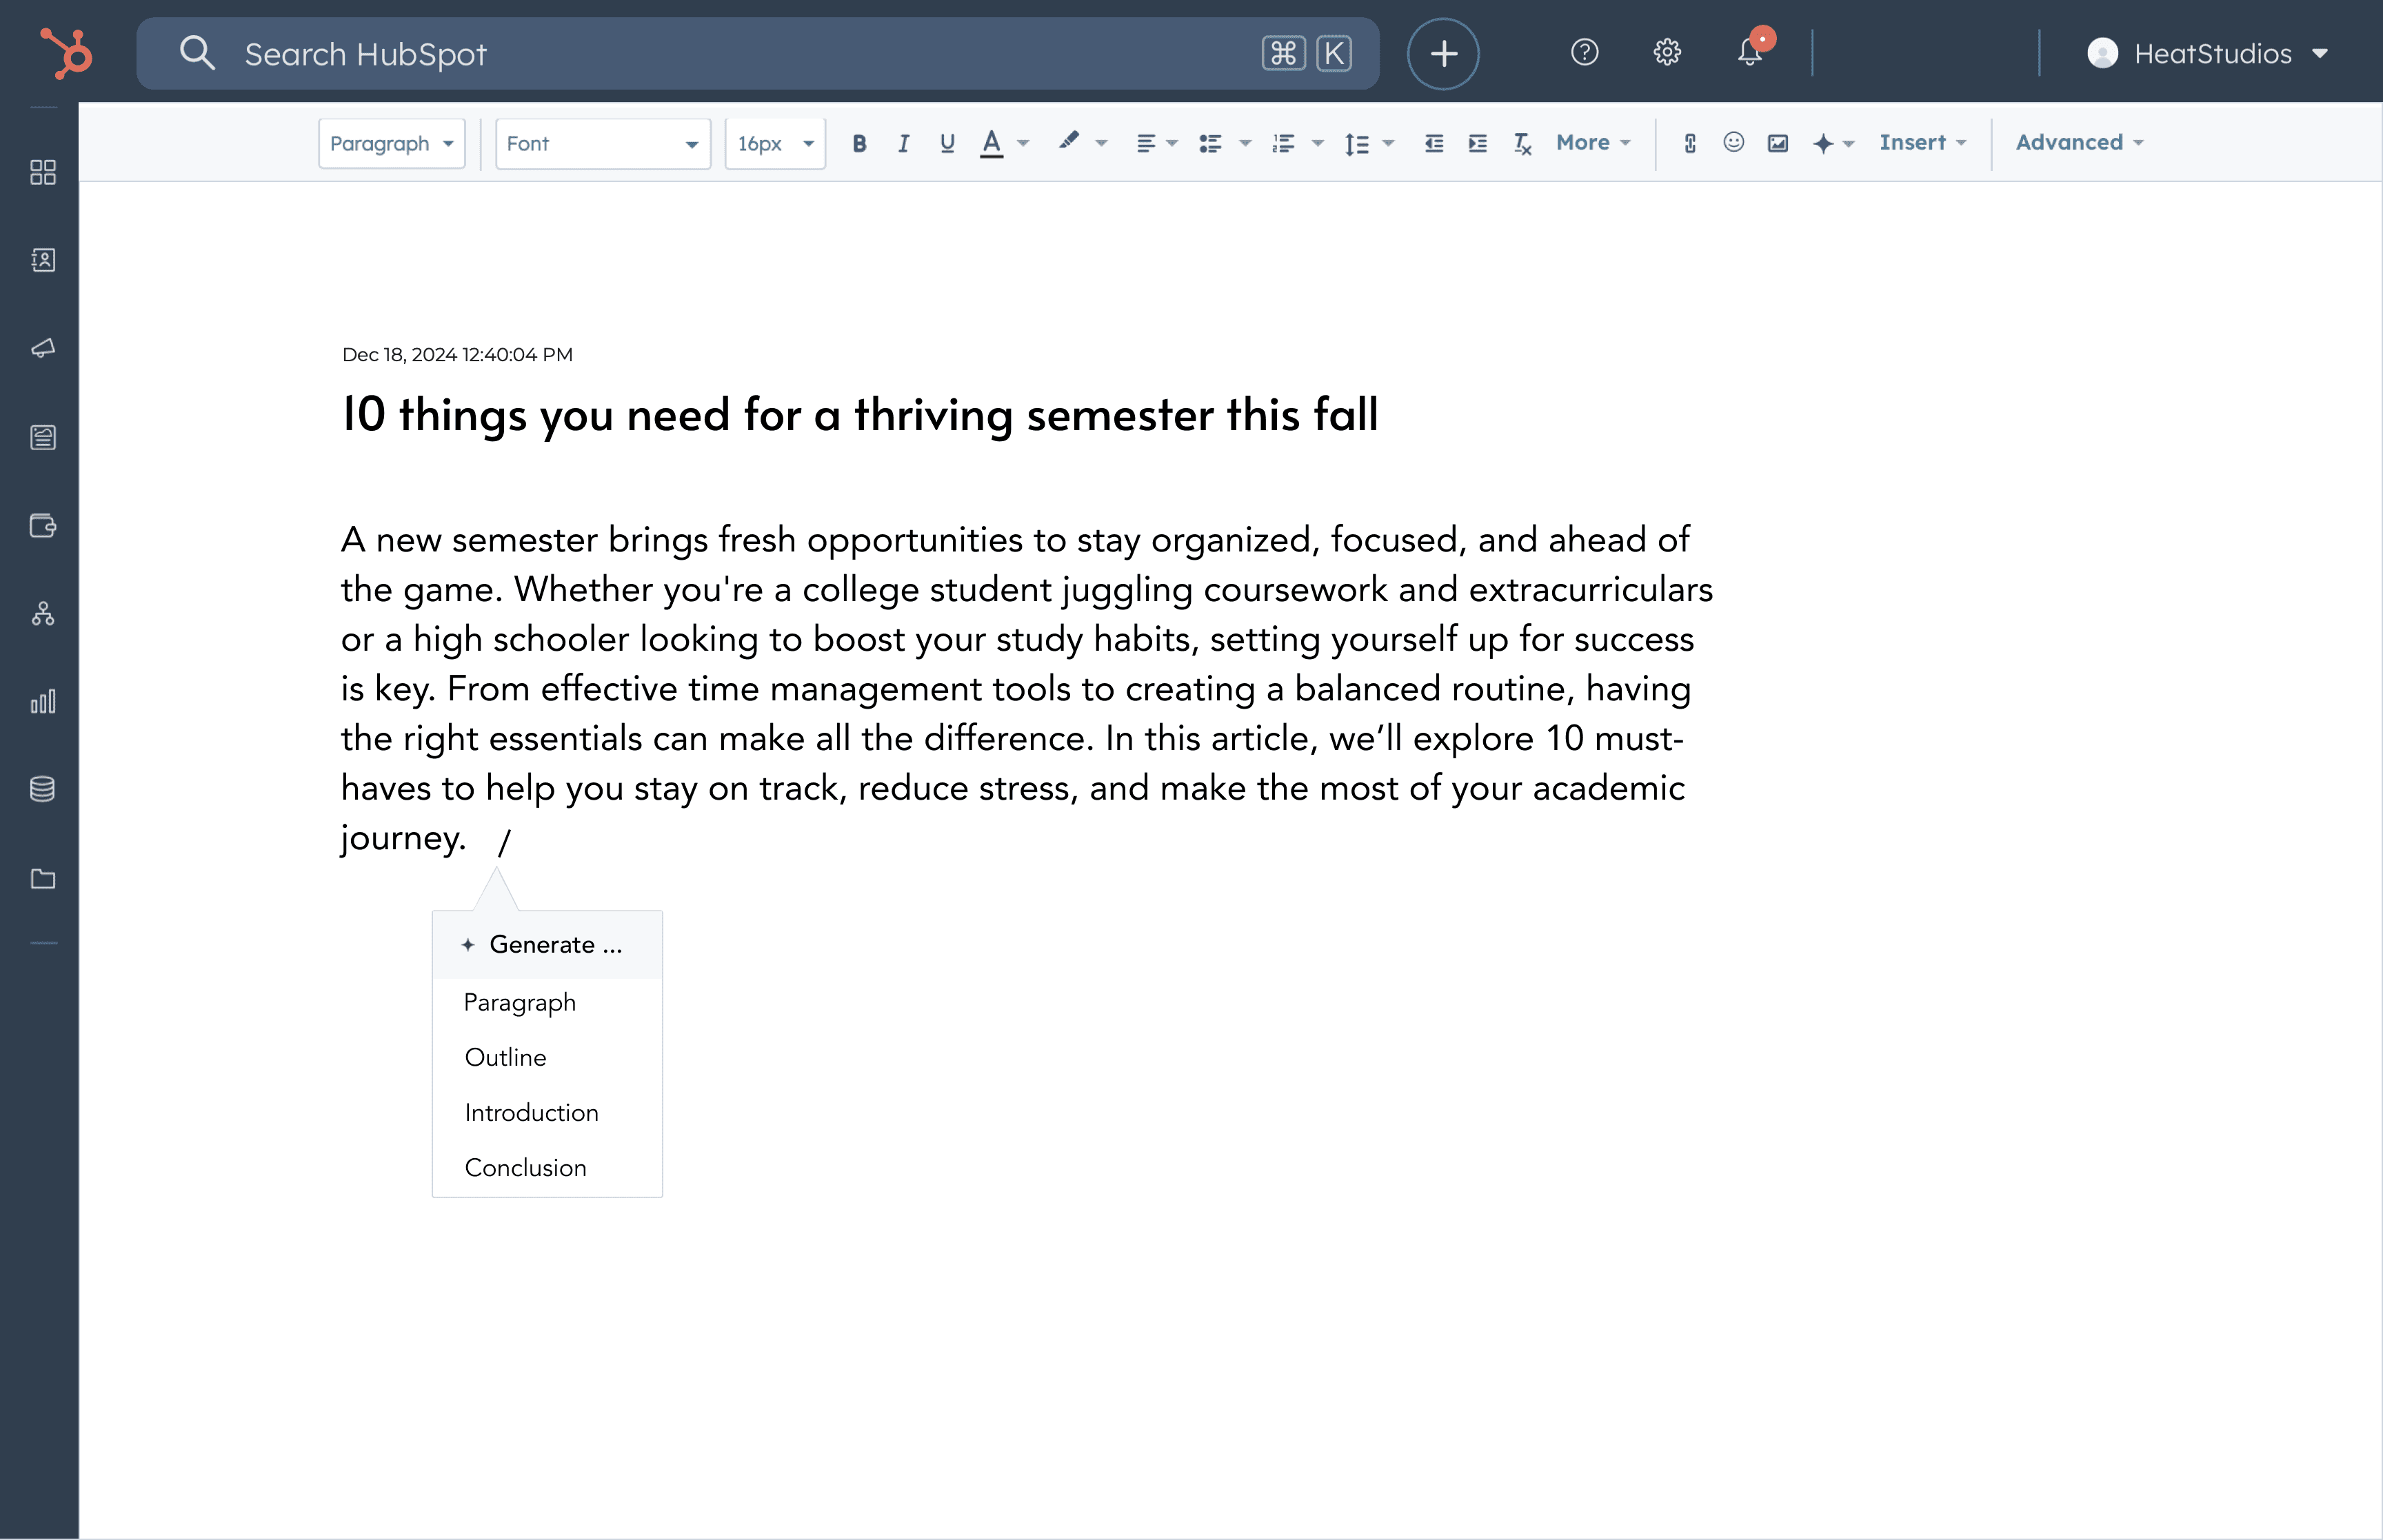Open the library folder icon in sidebar
Screen dimensions: 2383x1540
point(43,879)
